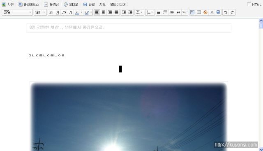Expand the font color palette arrow
The height and width of the screenshot is (151, 263).
[81, 12]
